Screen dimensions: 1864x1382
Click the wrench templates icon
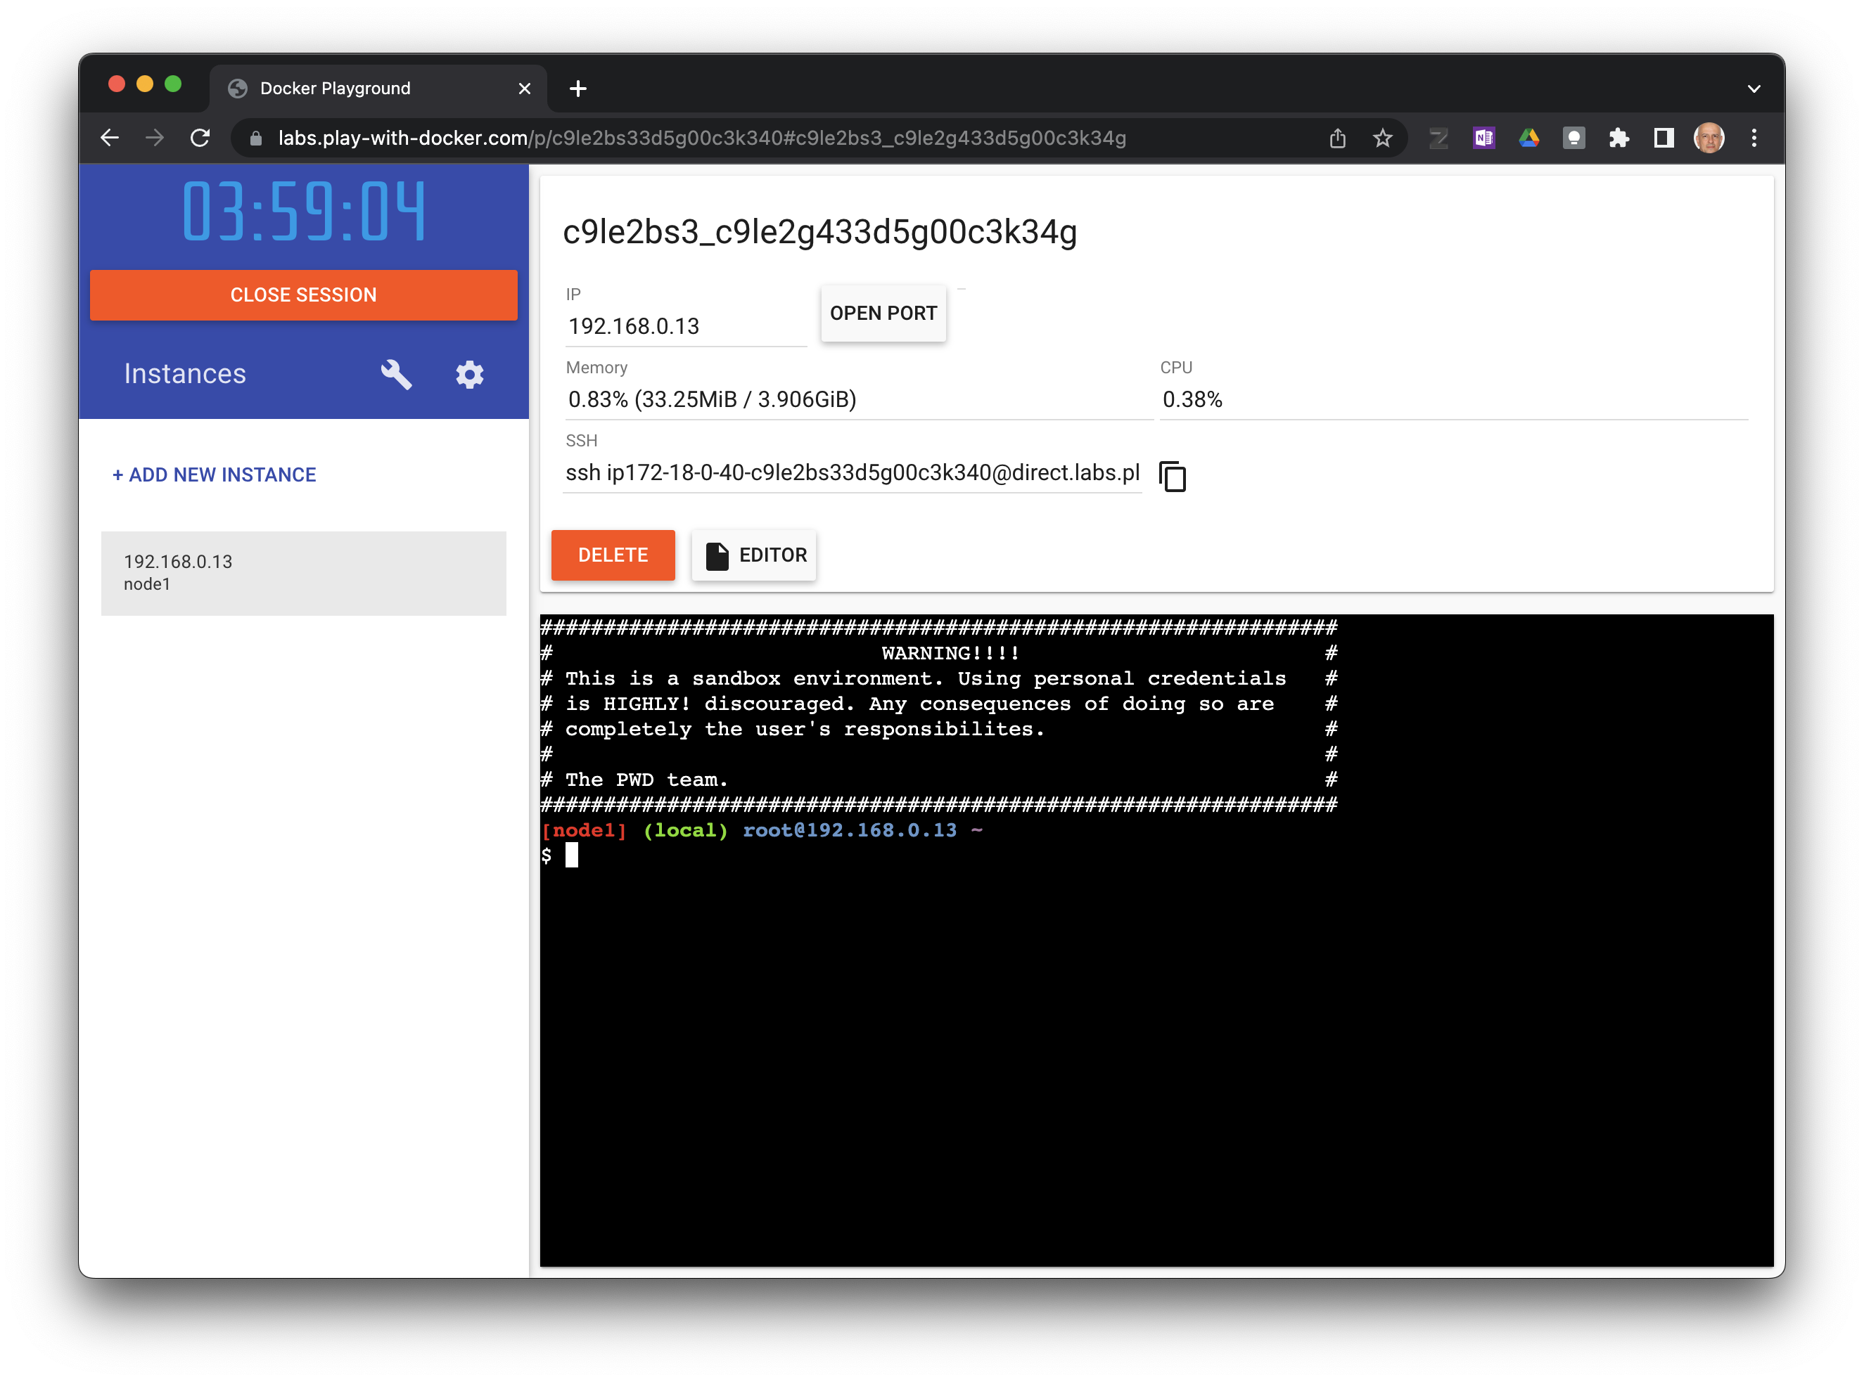tap(396, 374)
